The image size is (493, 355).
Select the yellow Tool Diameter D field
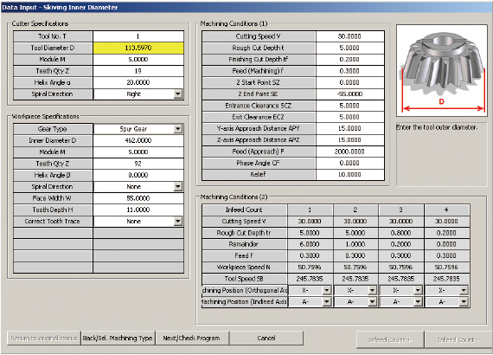[138, 48]
